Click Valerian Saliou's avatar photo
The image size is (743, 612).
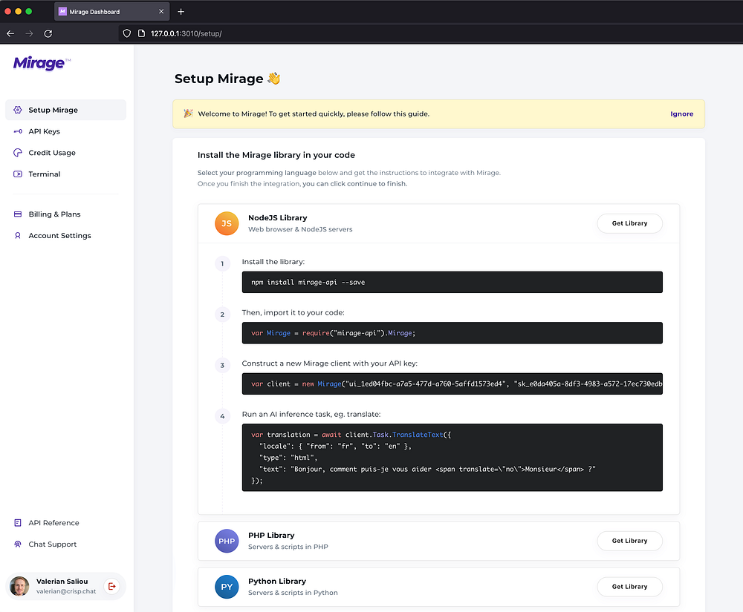19,586
